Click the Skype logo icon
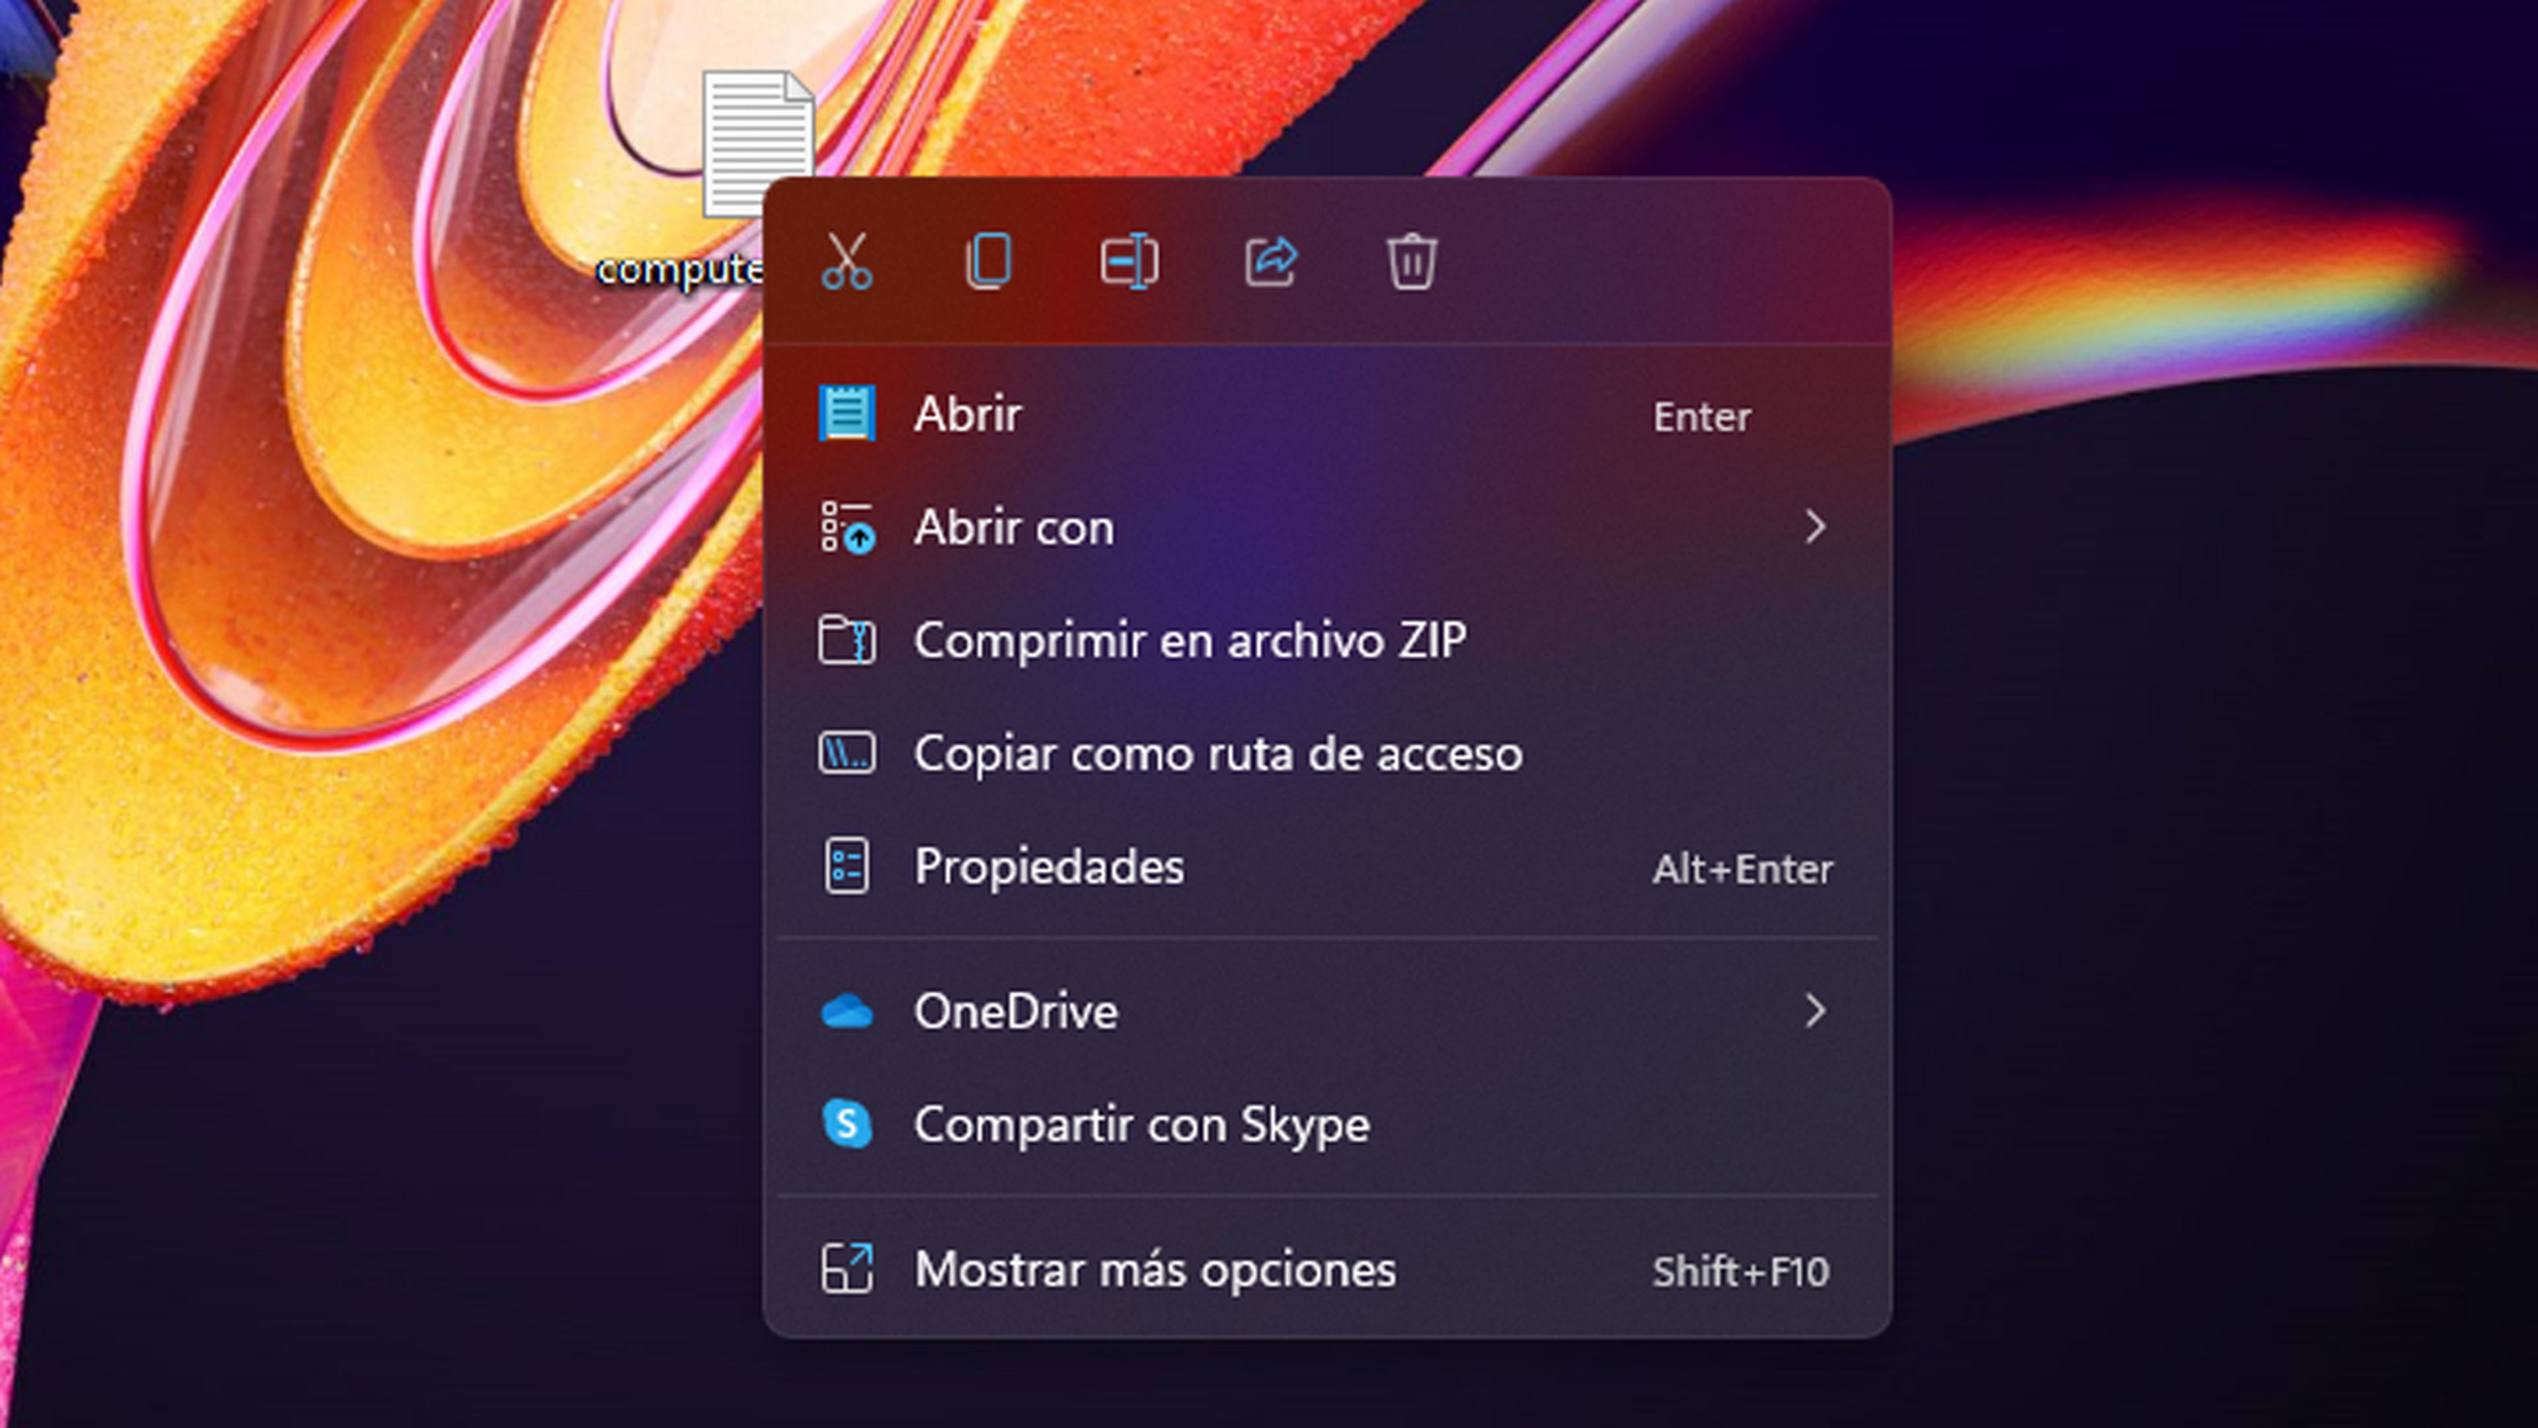This screenshot has width=2538, height=1428. coord(847,1125)
